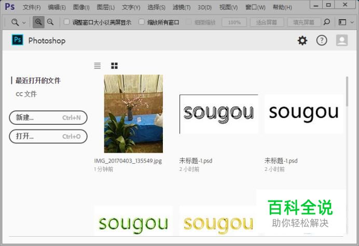Open the 文字(Y) menu
359x246 pixels.
click(x=131, y=7)
